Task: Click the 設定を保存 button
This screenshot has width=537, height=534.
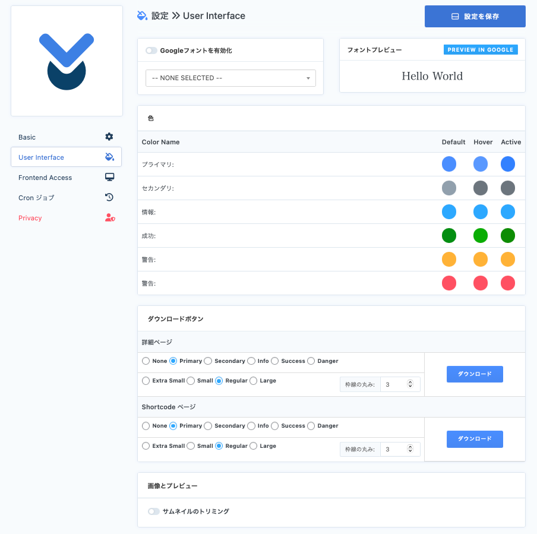Action: coord(475,17)
